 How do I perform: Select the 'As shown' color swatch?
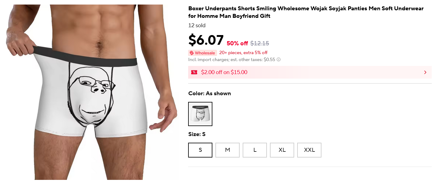coord(200,114)
